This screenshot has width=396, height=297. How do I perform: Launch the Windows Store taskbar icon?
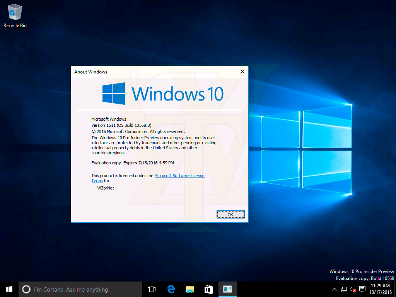click(x=208, y=289)
